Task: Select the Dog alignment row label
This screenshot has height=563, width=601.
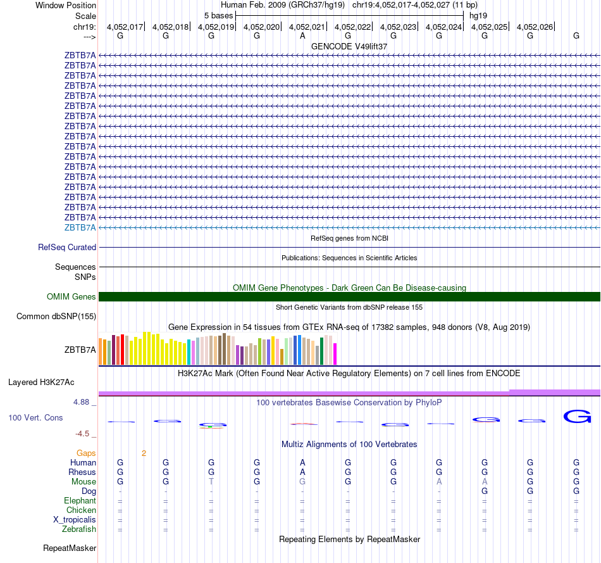Action: (89, 491)
